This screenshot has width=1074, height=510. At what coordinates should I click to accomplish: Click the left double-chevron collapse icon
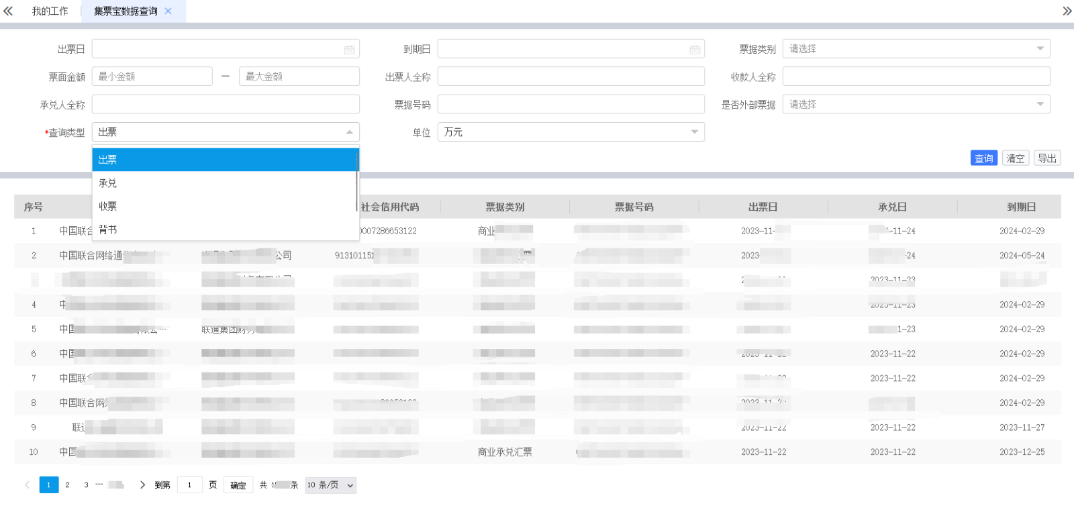click(x=8, y=11)
